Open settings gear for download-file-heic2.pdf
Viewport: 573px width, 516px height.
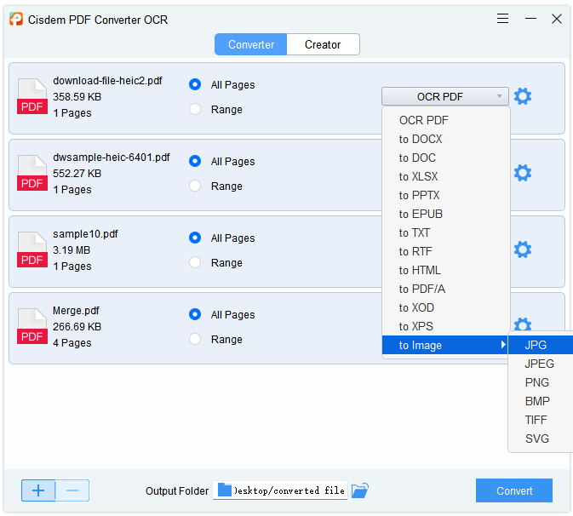point(523,96)
